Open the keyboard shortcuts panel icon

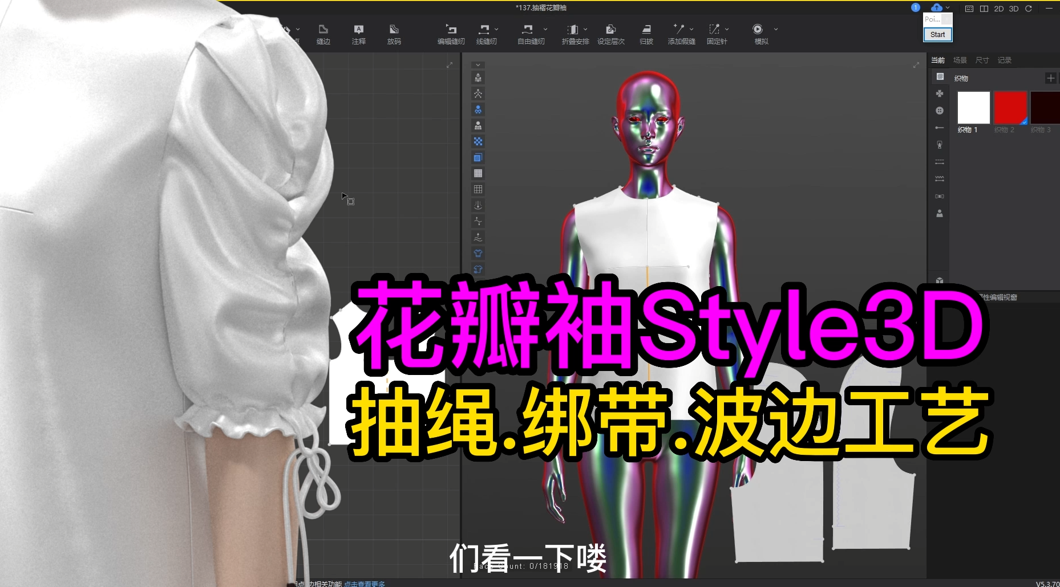coord(969,9)
